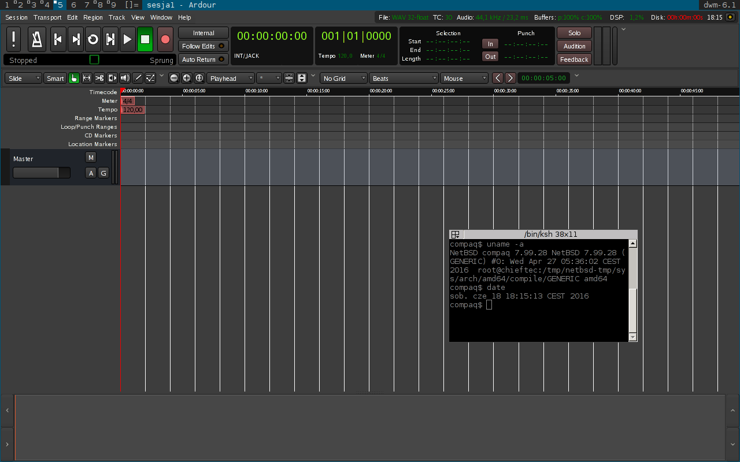This screenshot has width=740, height=462.
Task: Play the selected range
Action: pyautogui.click(x=110, y=39)
